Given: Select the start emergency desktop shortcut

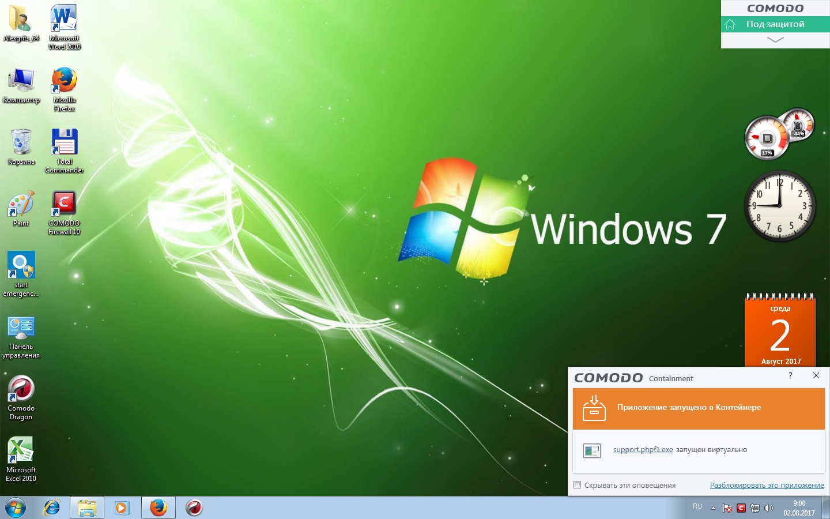Looking at the screenshot, I should [x=21, y=274].
